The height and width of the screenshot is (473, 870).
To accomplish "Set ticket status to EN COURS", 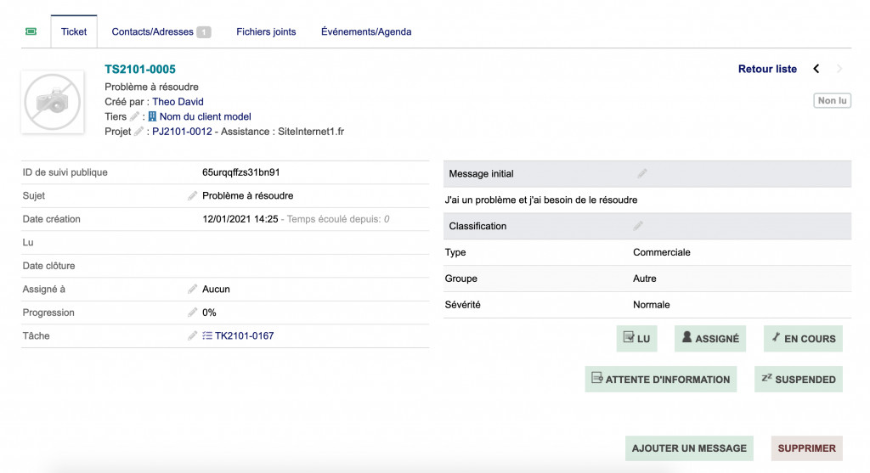I will [803, 338].
